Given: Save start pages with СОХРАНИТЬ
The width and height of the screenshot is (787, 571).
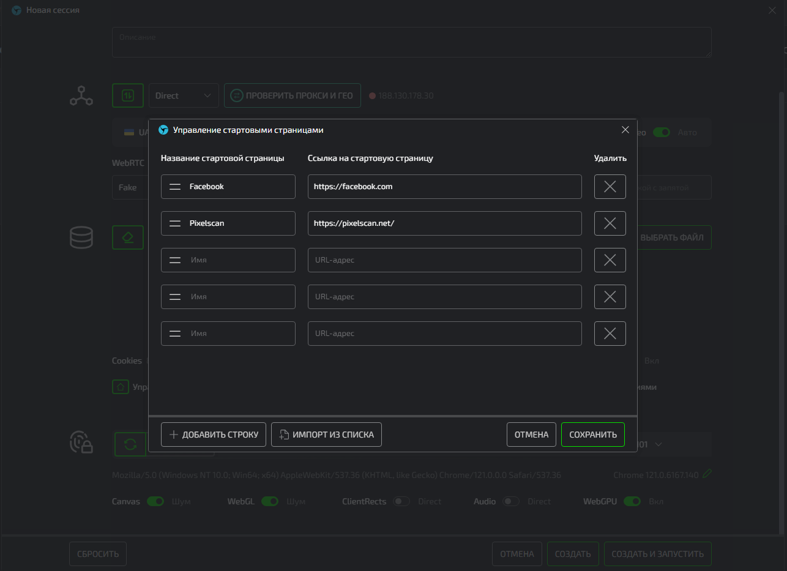Looking at the screenshot, I should tap(593, 435).
